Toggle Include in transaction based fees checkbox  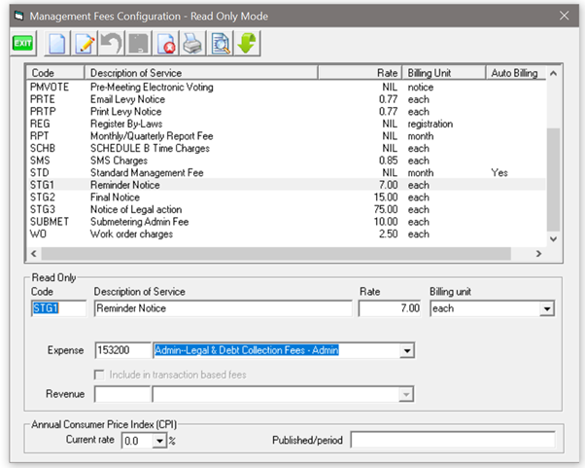pyautogui.click(x=99, y=375)
